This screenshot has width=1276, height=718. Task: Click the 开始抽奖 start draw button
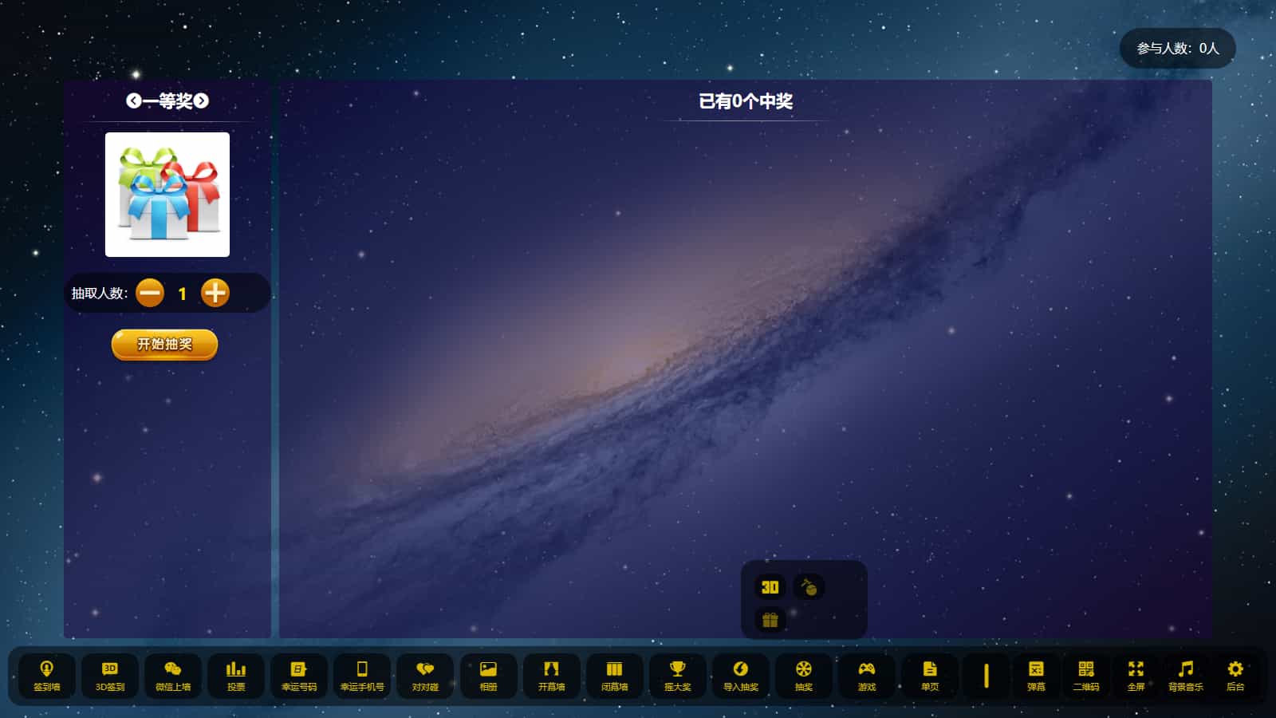click(164, 345)
